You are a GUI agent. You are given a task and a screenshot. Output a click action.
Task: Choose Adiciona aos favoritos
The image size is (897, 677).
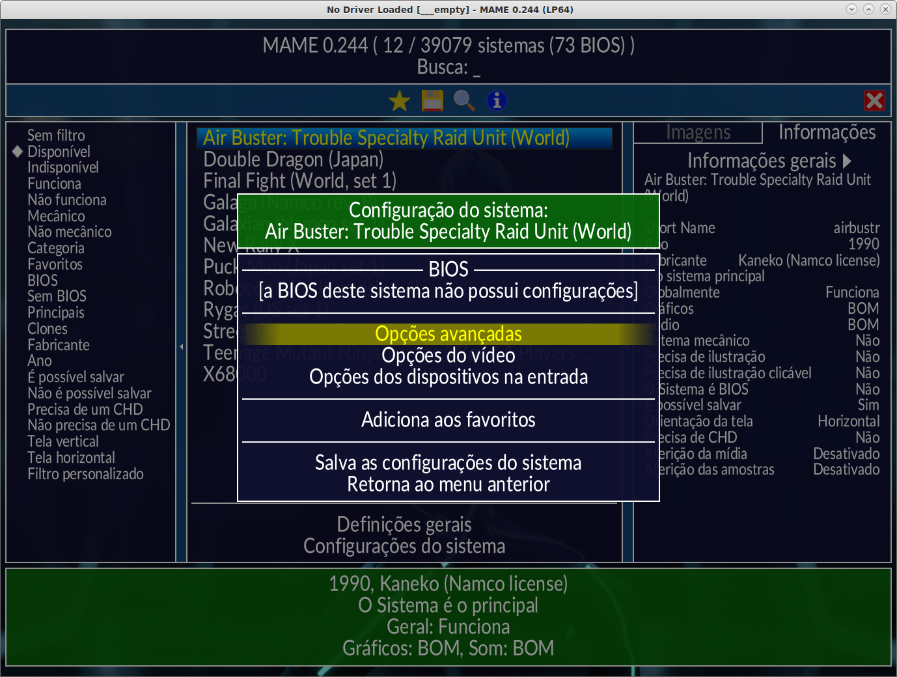coord(448,420)
